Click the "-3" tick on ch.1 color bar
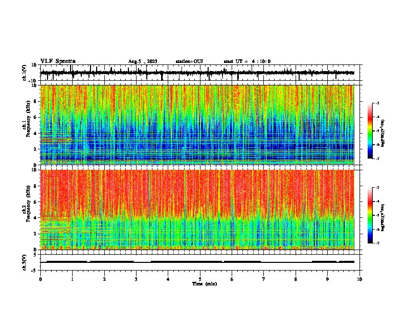 pyautogui.click(x=377, y=103)
